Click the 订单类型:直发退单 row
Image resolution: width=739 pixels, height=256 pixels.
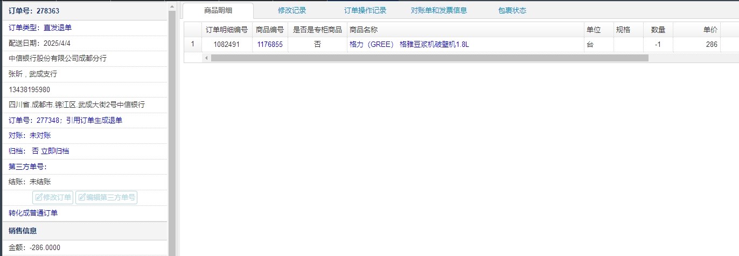pyautogui.click(x=85, y=27)
